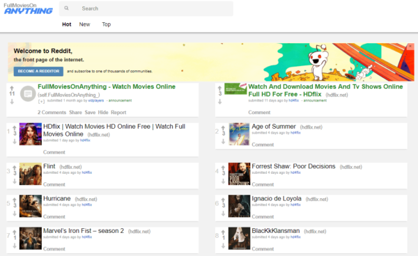The height and width of the screenshot is (256, 418).
Task: Downvote the HDflix Watch Movies HD Online post
Action: coord(15,142)
